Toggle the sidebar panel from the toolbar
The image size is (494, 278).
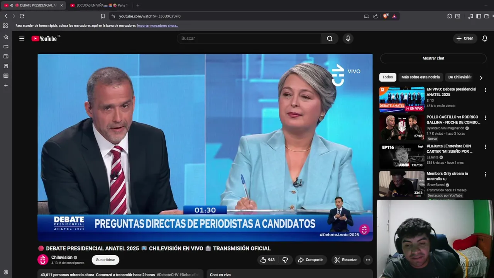pyautogui.click(x=479, y=16)
